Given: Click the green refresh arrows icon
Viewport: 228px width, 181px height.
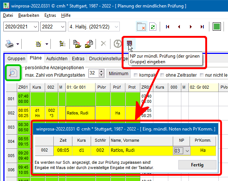Looking at the screenshot, I should [x=153, y=27].
